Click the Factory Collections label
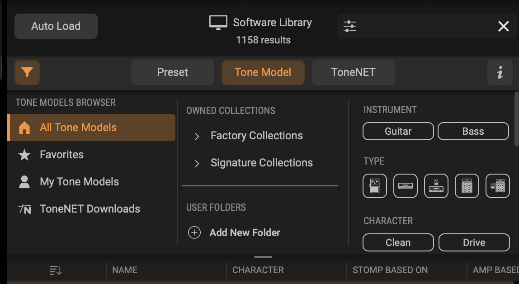The height and width of the screenshot is (284, 519). pos(256,136)
